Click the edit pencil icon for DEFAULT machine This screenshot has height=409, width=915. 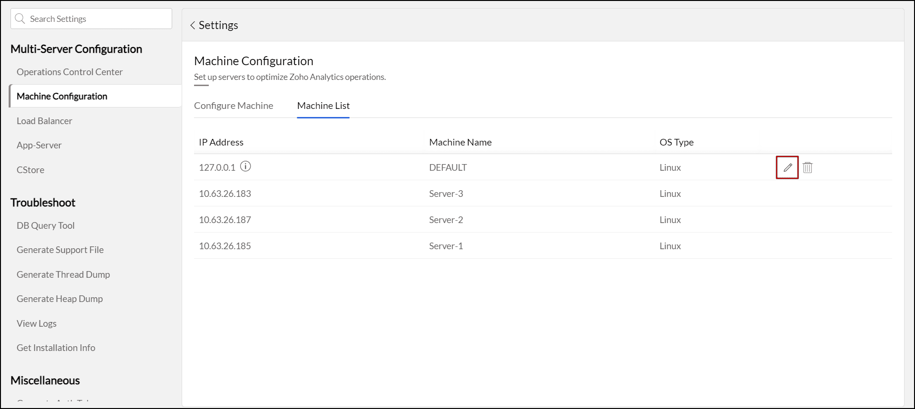click(x=788, y=167)
